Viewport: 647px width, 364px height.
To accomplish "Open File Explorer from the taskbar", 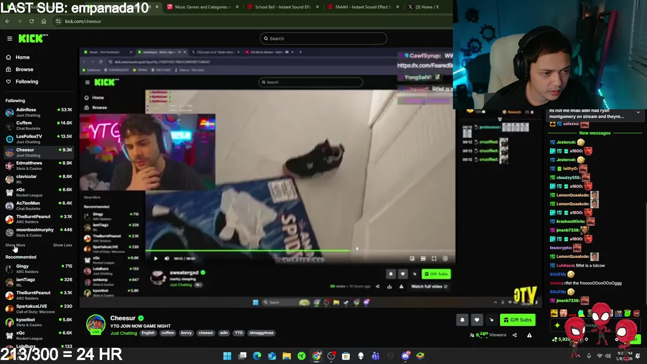I will click(287, 356).
